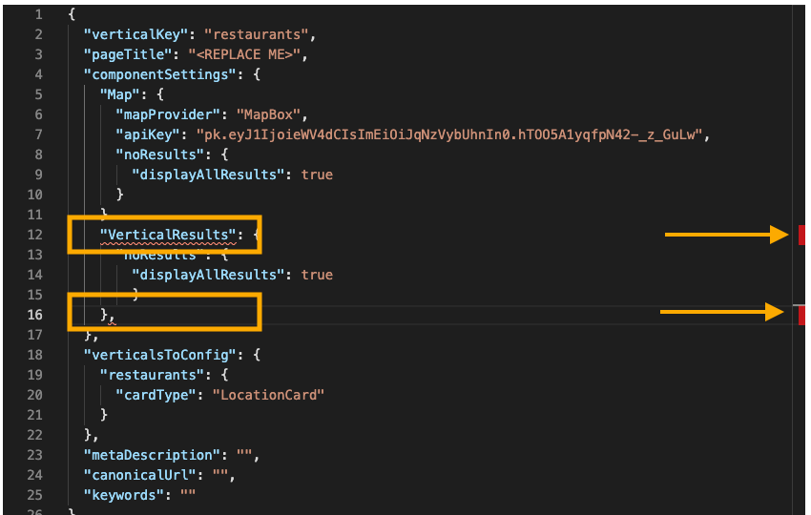Click the red error marker beside line 16
This screenshot has height=515, width=811.
tap(801, 315)
